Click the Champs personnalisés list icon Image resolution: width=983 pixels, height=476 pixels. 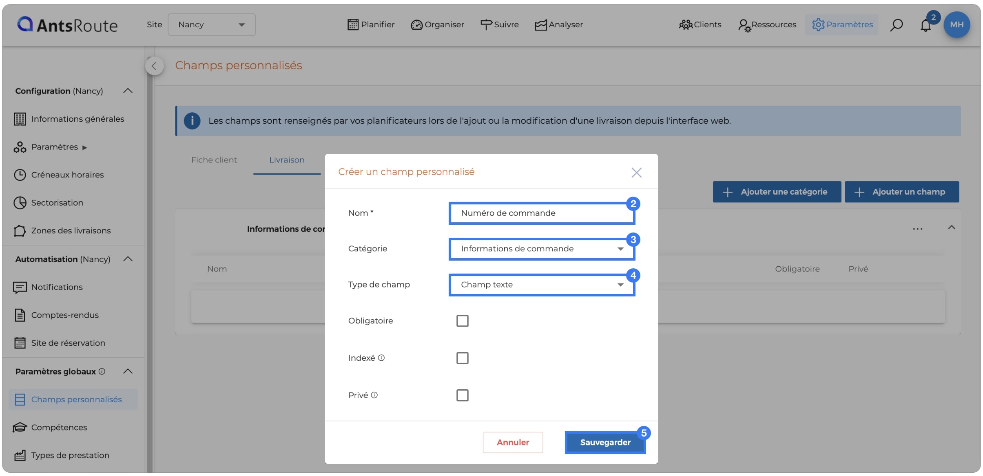(x=20, y=399)
